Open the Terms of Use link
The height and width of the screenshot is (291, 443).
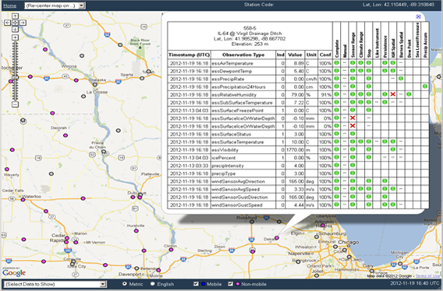[x=427, y=276]
